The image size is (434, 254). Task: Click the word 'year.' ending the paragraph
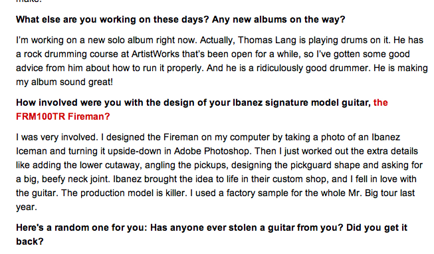click(x=27, y=207)
